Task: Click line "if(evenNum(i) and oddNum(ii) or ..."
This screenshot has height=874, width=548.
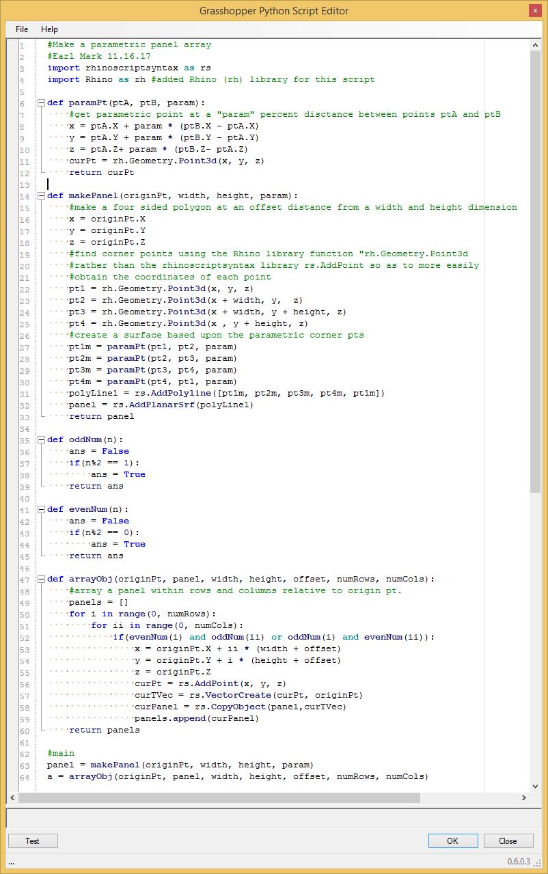Action: click(274, 637)
